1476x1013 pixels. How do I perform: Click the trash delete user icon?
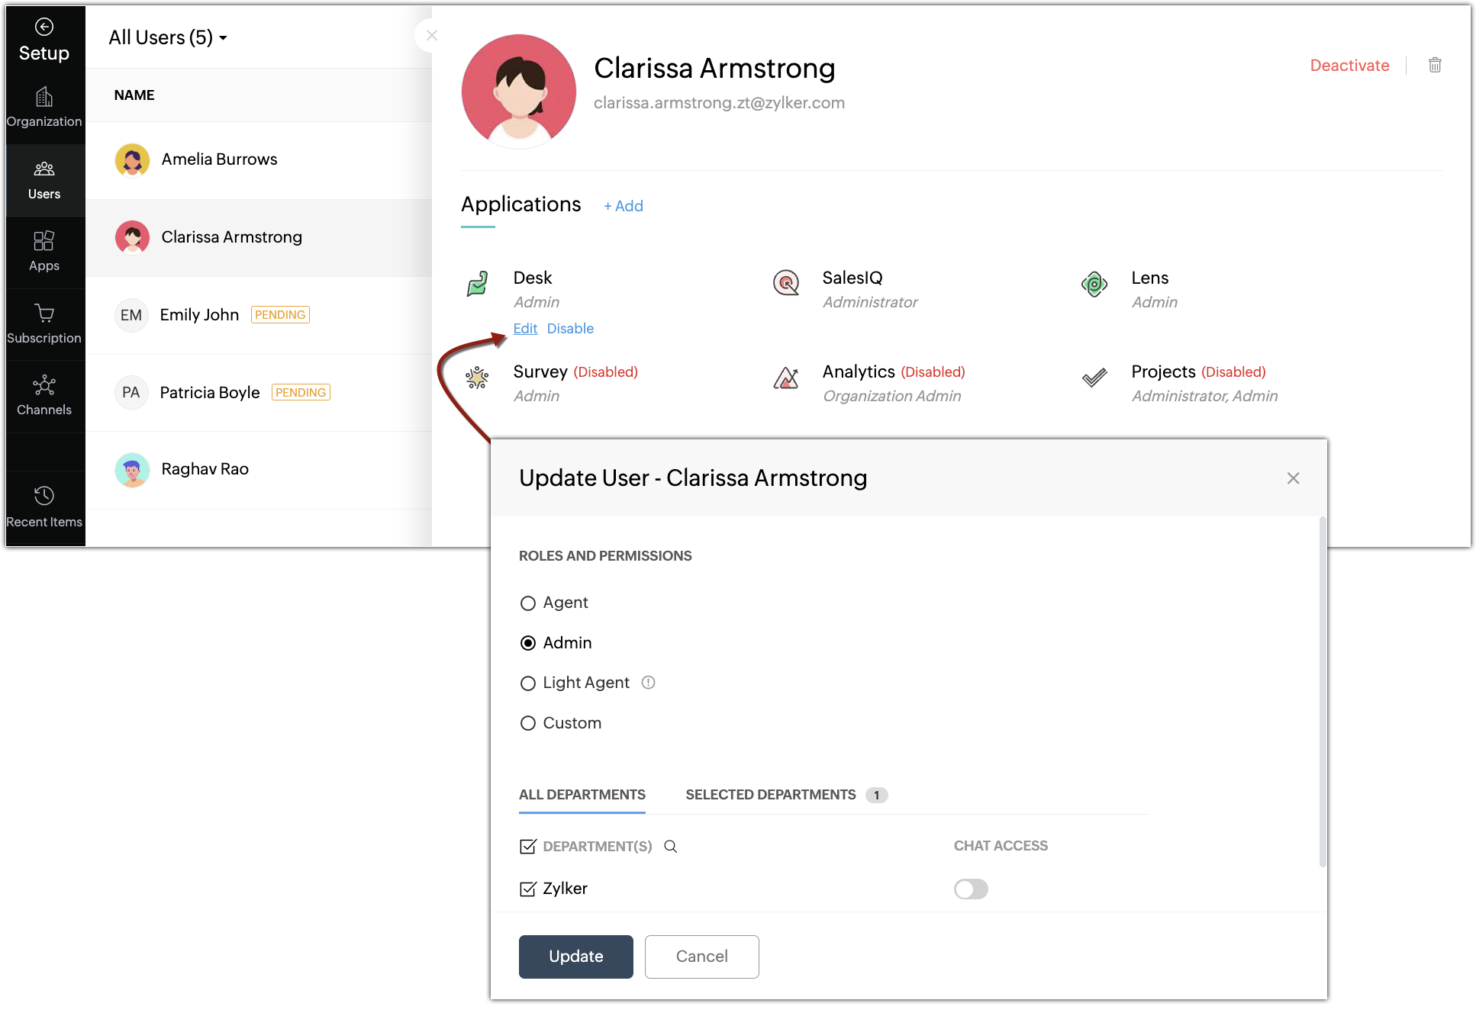[x=1435, y=66]
